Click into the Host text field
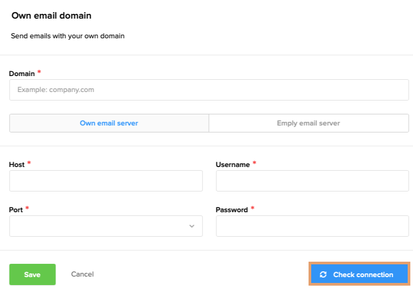Image resolution: width=413 pixels, height=292 pixels. (106, 181)
